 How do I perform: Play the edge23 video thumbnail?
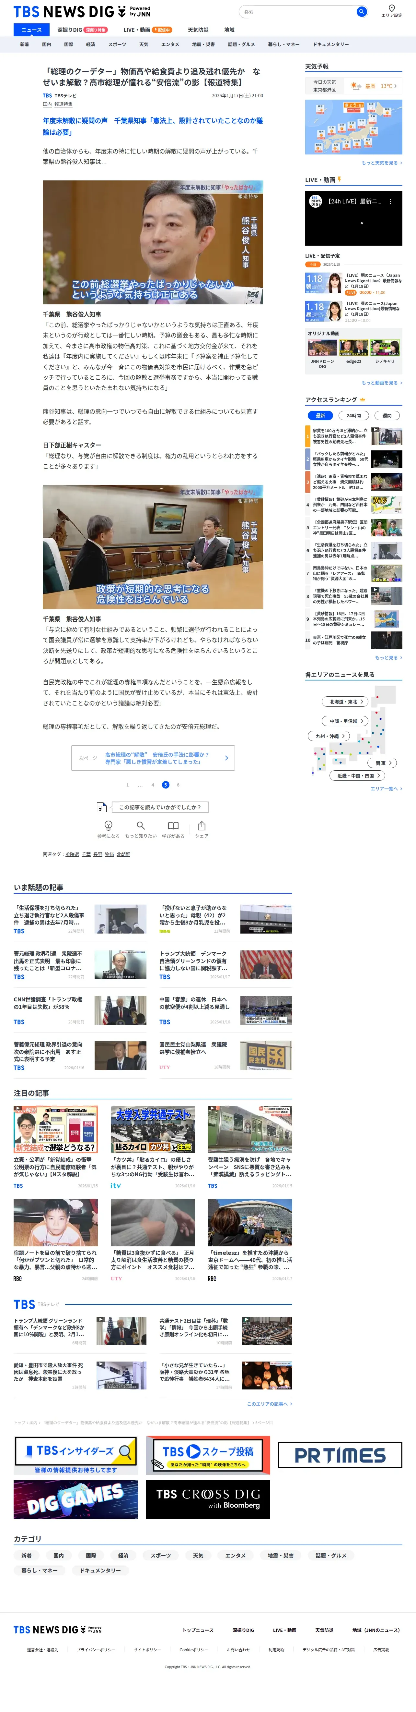354,348
